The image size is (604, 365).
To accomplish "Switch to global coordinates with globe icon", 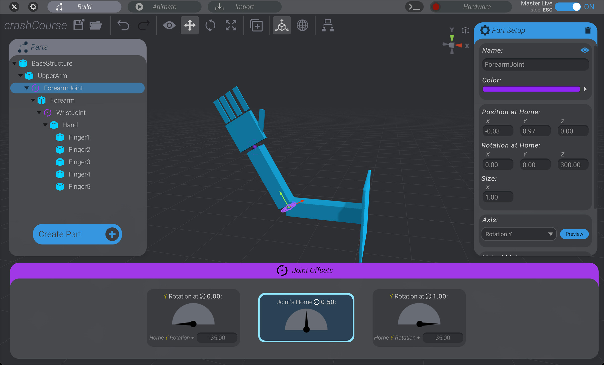I will coord(302,25).
